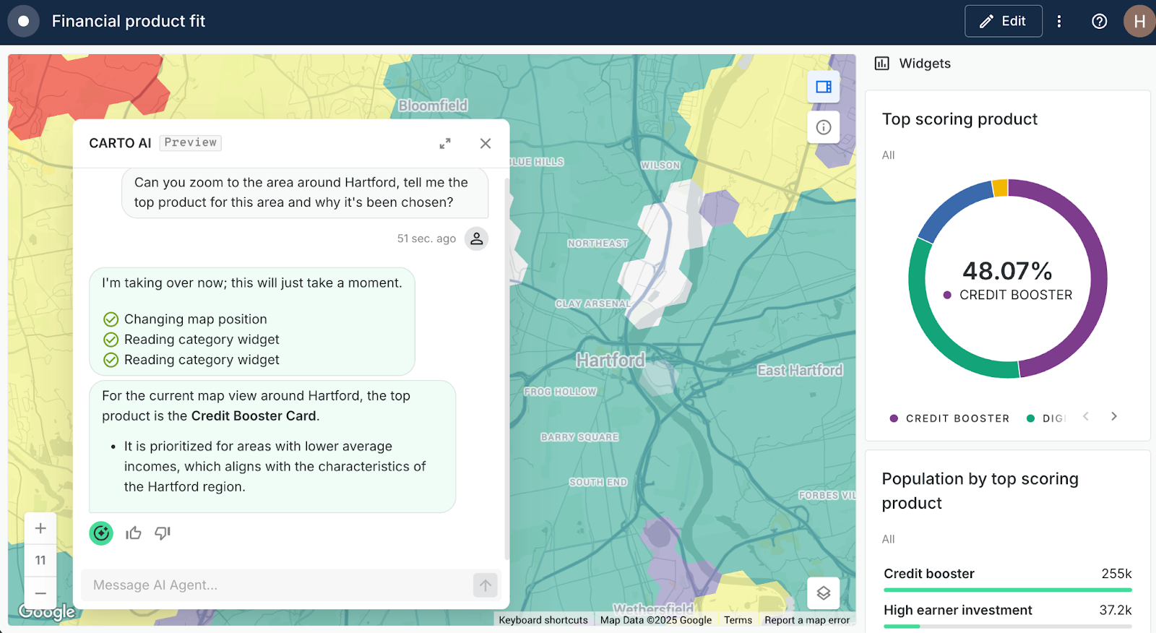This screenshot has height=633, width=1156.
Task: Send message with the arrow button
Action: click(x=486, y=585)
